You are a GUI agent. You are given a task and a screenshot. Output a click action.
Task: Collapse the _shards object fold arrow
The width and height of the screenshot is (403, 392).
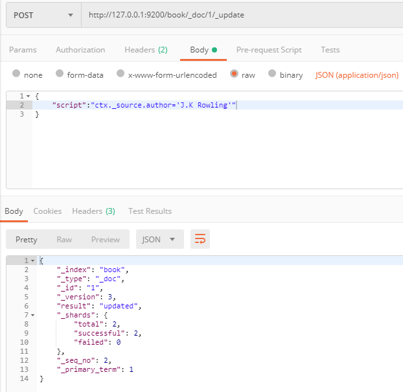tap(32, 315)
